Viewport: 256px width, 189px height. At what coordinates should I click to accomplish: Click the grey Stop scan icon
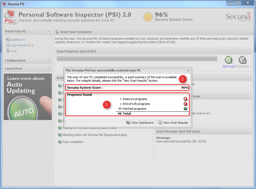pos(243,60)
